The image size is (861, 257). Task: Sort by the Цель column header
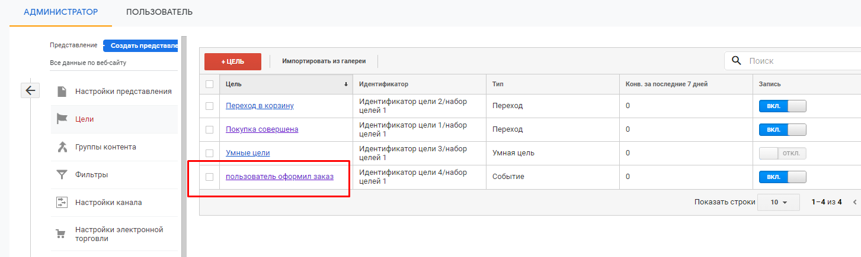pyautogui.click(x=286, y=84)
